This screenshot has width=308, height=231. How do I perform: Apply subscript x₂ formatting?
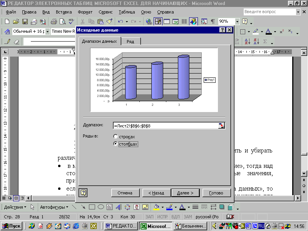(290, 32)
